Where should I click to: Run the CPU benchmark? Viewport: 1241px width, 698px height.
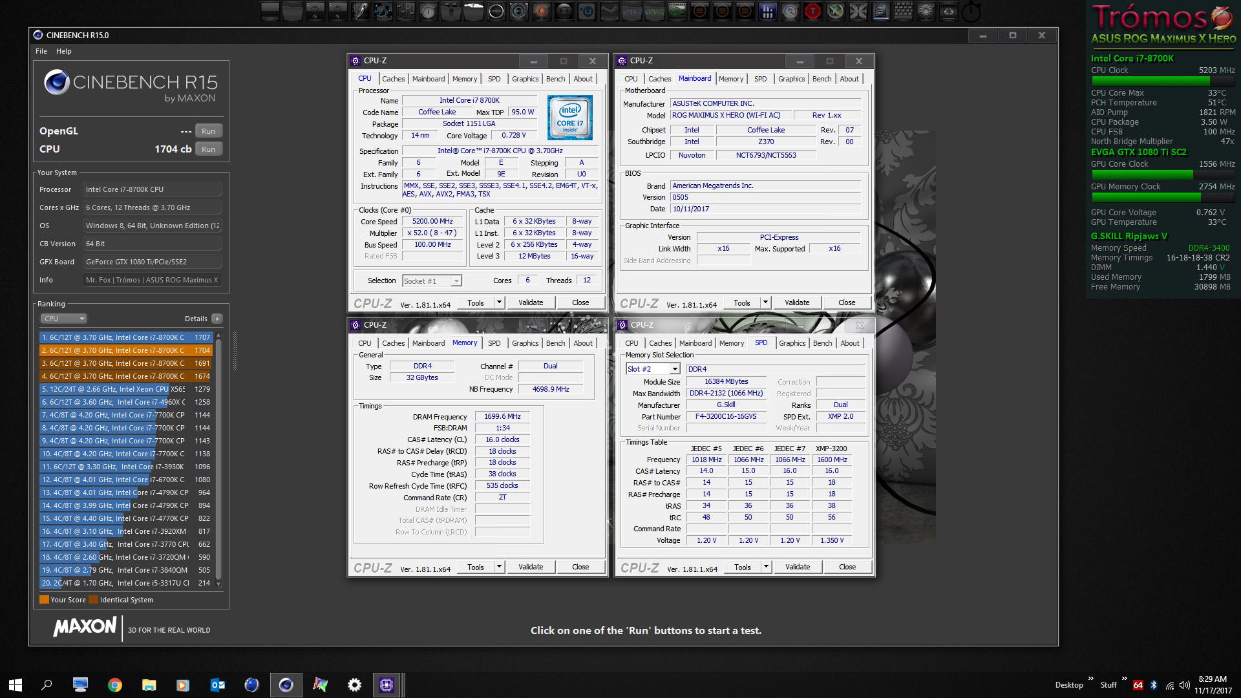pos(208,149)
